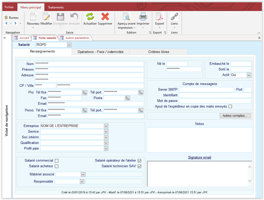This screenshot has height=200, width=264.
Task: Open the Actif dropdown list
Action: tap(249, 75)
